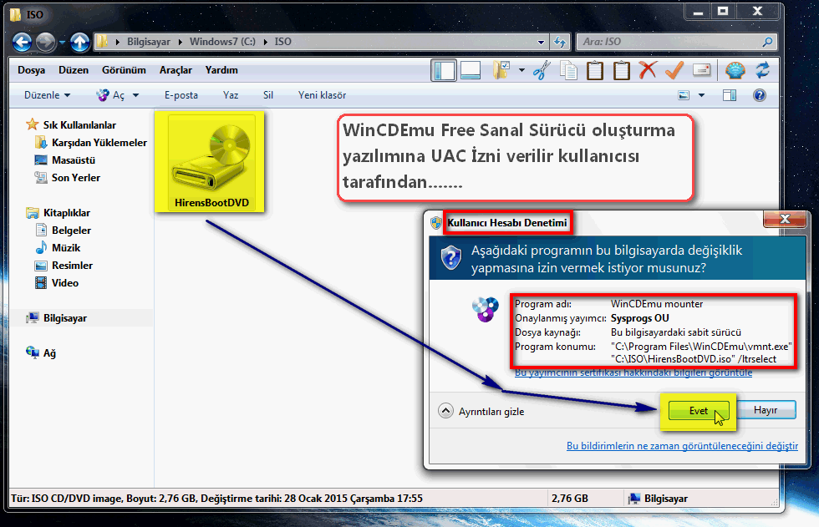Go back with the Back arrow button
Image resolution: width=819 pixels, height=527 pixels.
coord(22,42)
